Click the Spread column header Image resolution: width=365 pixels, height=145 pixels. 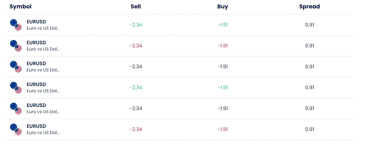tap(310, 7)
